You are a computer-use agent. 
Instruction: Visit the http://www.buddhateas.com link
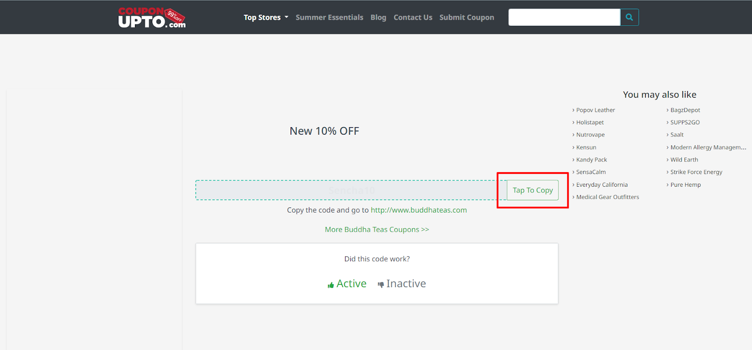(x=419, y=210)
